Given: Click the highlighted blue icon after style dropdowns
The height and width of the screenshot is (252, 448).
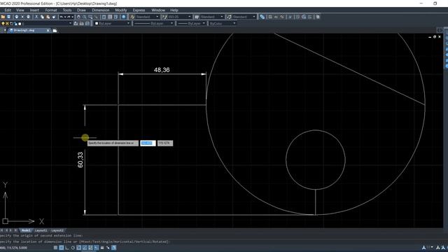Looking at the screenshot, I should pos(262,17).
